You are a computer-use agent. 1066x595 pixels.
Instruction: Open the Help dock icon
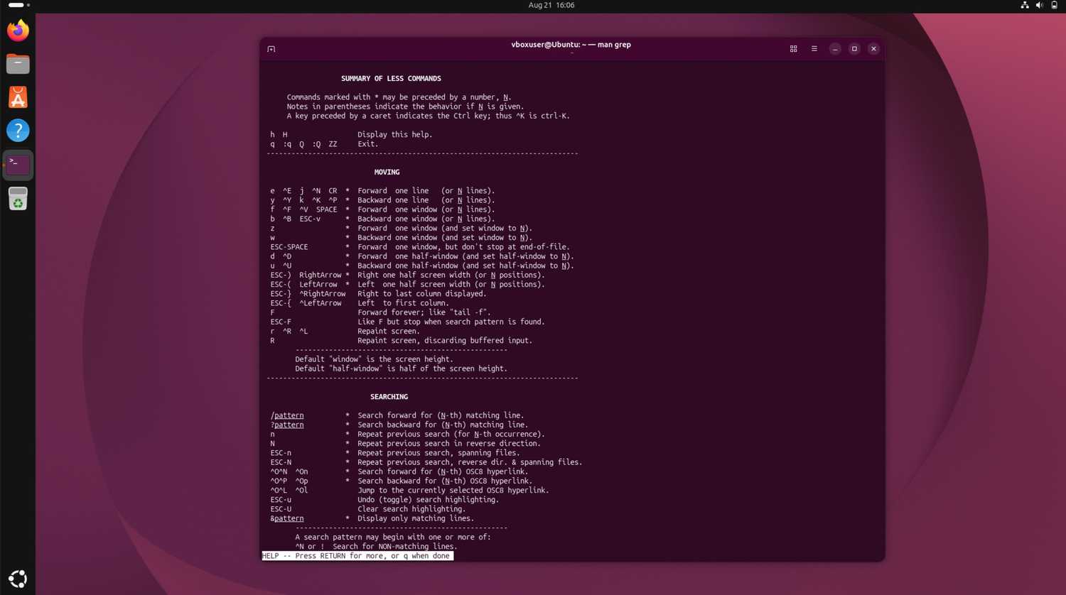pyautogui.click(x=18, y=131)
